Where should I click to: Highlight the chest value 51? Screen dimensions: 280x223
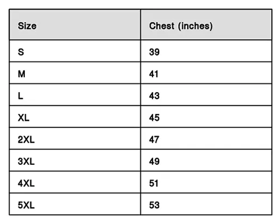[x=154, y=183]
